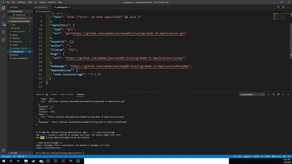Open the Terminal menu
This screenshot has height=164, width=292.
tap(52, 2)
